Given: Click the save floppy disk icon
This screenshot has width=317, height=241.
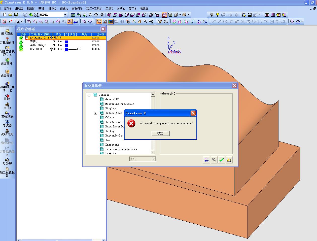Looking at the screenshot, I should pyautogui.click(x=16, y=15).
